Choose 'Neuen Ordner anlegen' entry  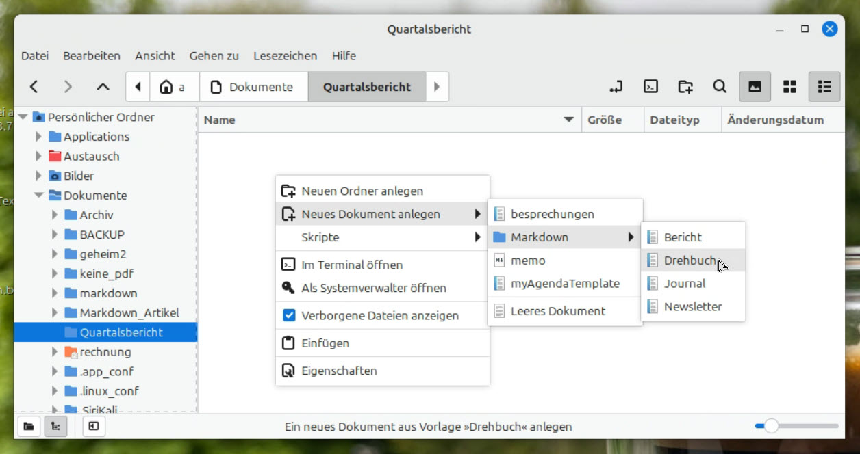(x=362, y=191)
